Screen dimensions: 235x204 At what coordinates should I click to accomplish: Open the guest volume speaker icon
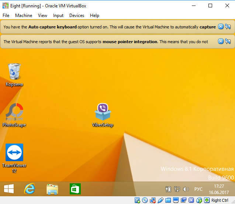(x=186, y=189)
